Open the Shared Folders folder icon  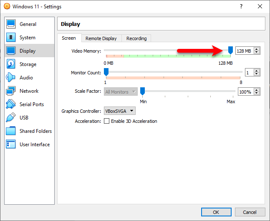(x=11, y=131)
